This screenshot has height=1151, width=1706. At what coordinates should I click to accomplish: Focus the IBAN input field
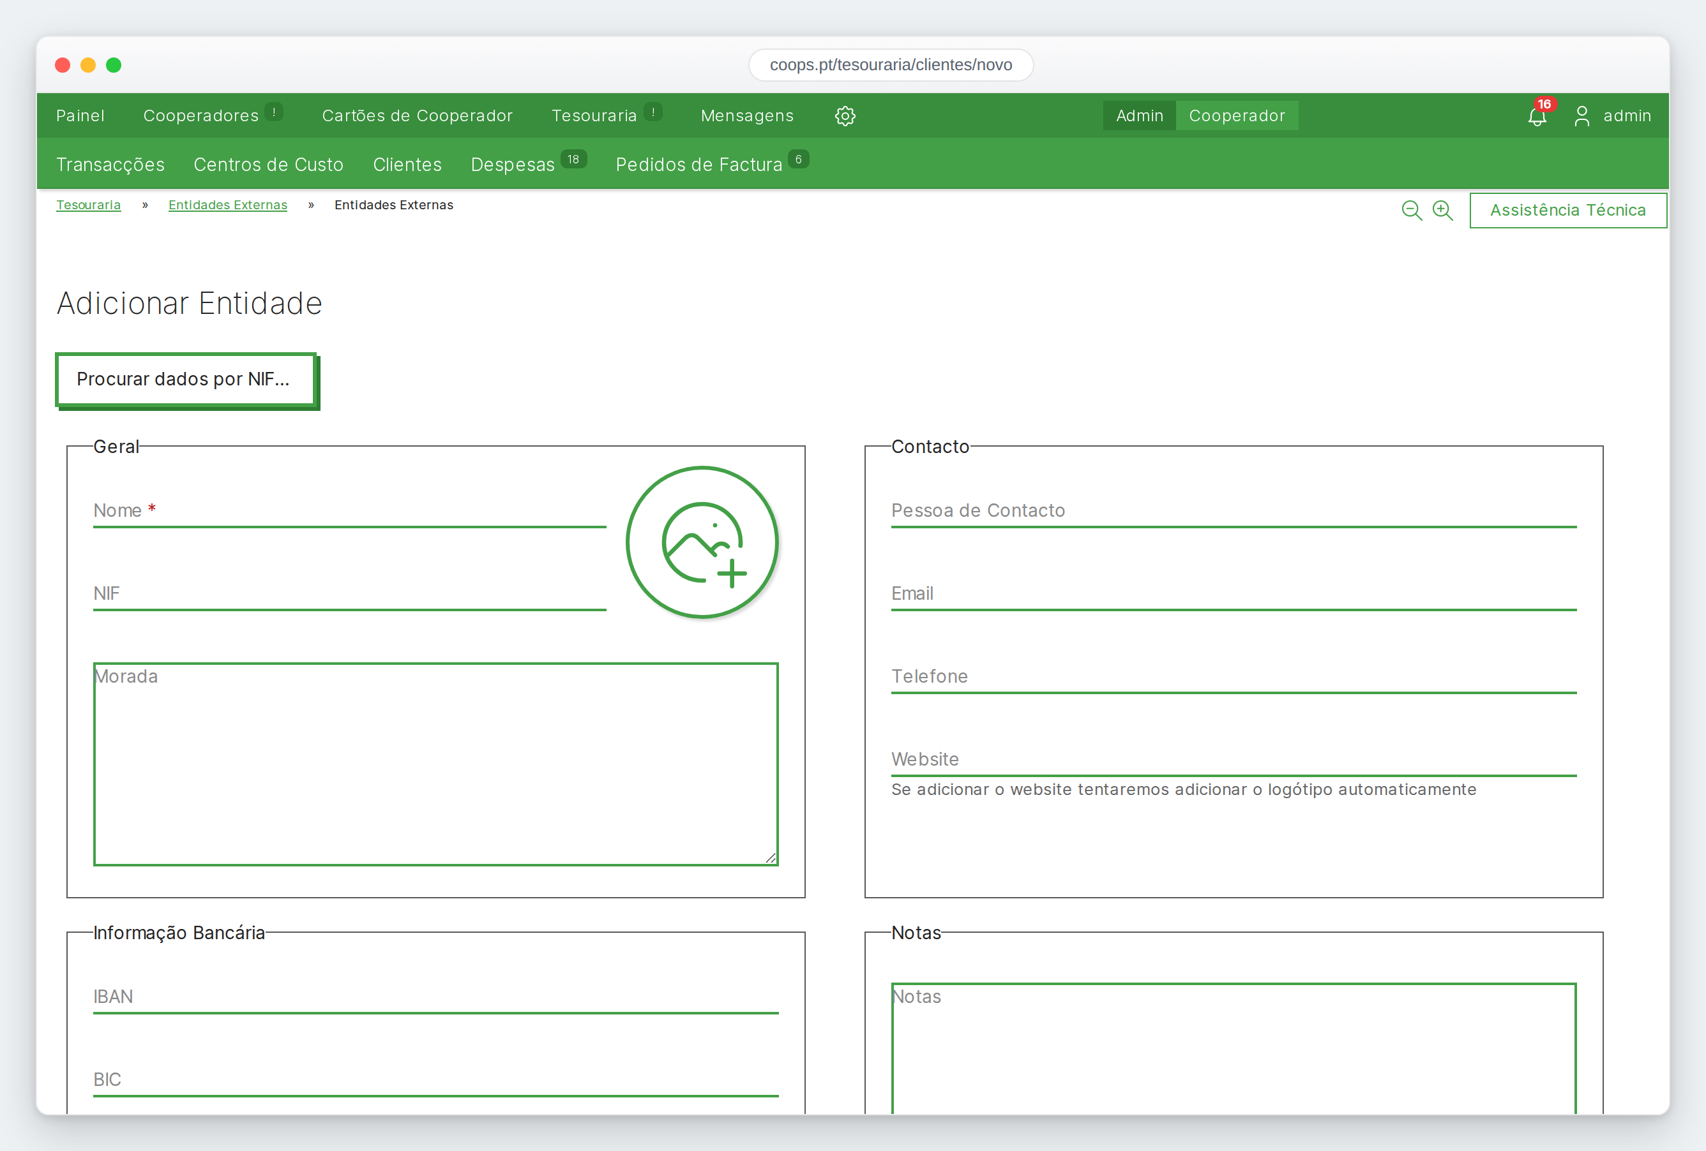pyautogui.click(x=436, y=997)
